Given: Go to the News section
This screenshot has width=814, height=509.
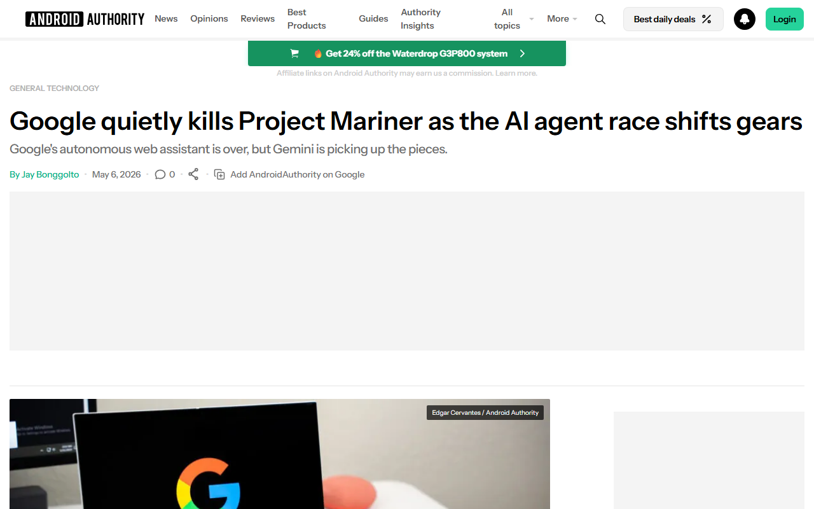Looking at the screenshot, I should pos(166,19).
